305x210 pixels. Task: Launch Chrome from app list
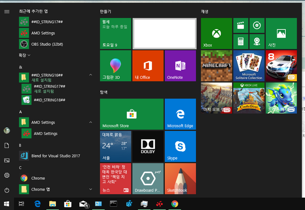point(55,178)
